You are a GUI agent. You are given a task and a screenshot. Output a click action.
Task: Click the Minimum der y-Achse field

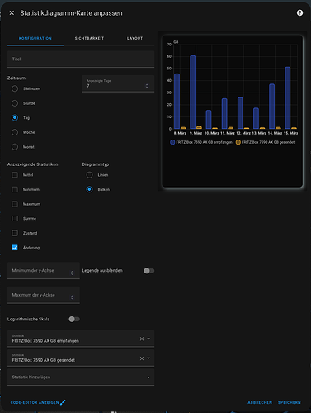click(44, 271)
